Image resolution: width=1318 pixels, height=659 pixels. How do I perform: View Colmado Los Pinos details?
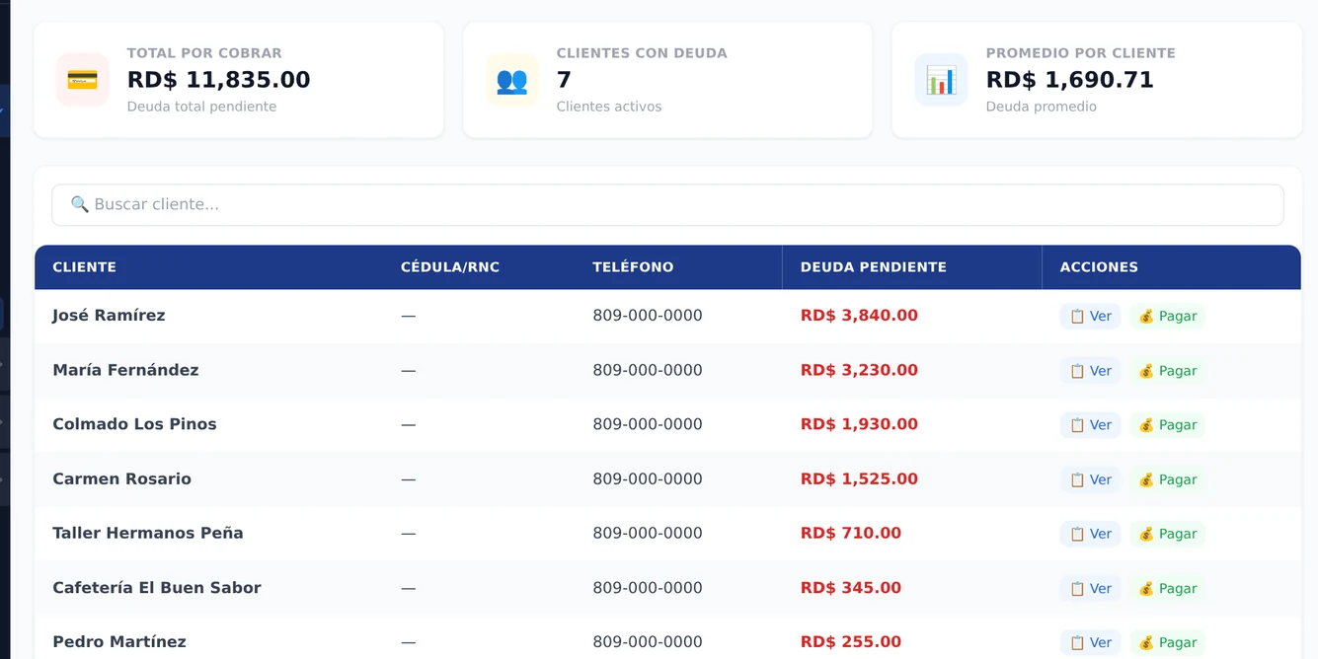(x=1090, y=425)
